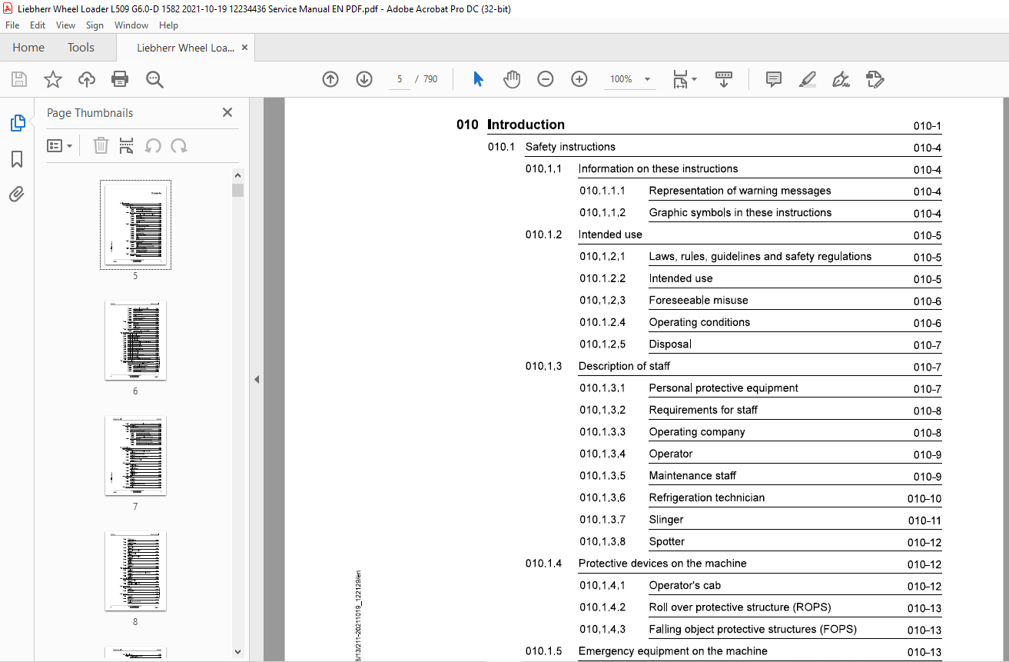Viewport: 1009px width, 662px height.
Task: Click the scrolling mode keyboard icon
Action: tap(724, 79)
